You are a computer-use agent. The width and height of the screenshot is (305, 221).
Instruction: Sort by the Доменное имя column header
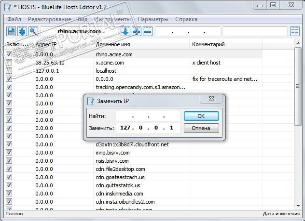click(x=141, y=44)
